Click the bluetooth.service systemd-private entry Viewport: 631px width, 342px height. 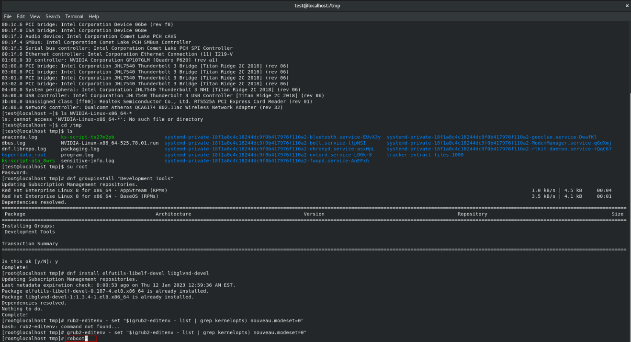pyautogui.click(x=273, y=137)
